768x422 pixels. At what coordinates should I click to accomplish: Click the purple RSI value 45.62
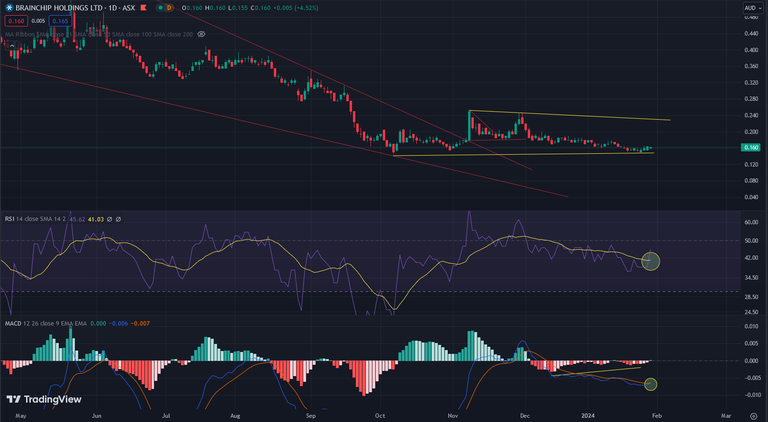[x=77, y=219]
